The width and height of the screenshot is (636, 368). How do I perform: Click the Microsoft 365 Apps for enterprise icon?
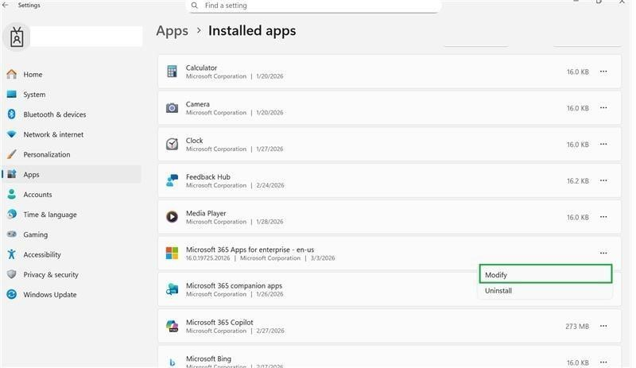(x=172, y=254)
